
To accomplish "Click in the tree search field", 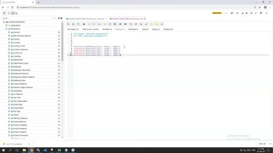I will click(x=26, y=18).
